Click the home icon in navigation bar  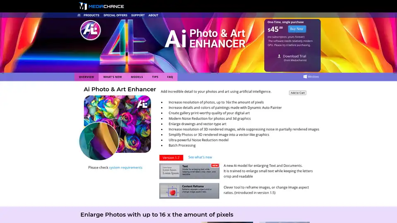point(79,15)
